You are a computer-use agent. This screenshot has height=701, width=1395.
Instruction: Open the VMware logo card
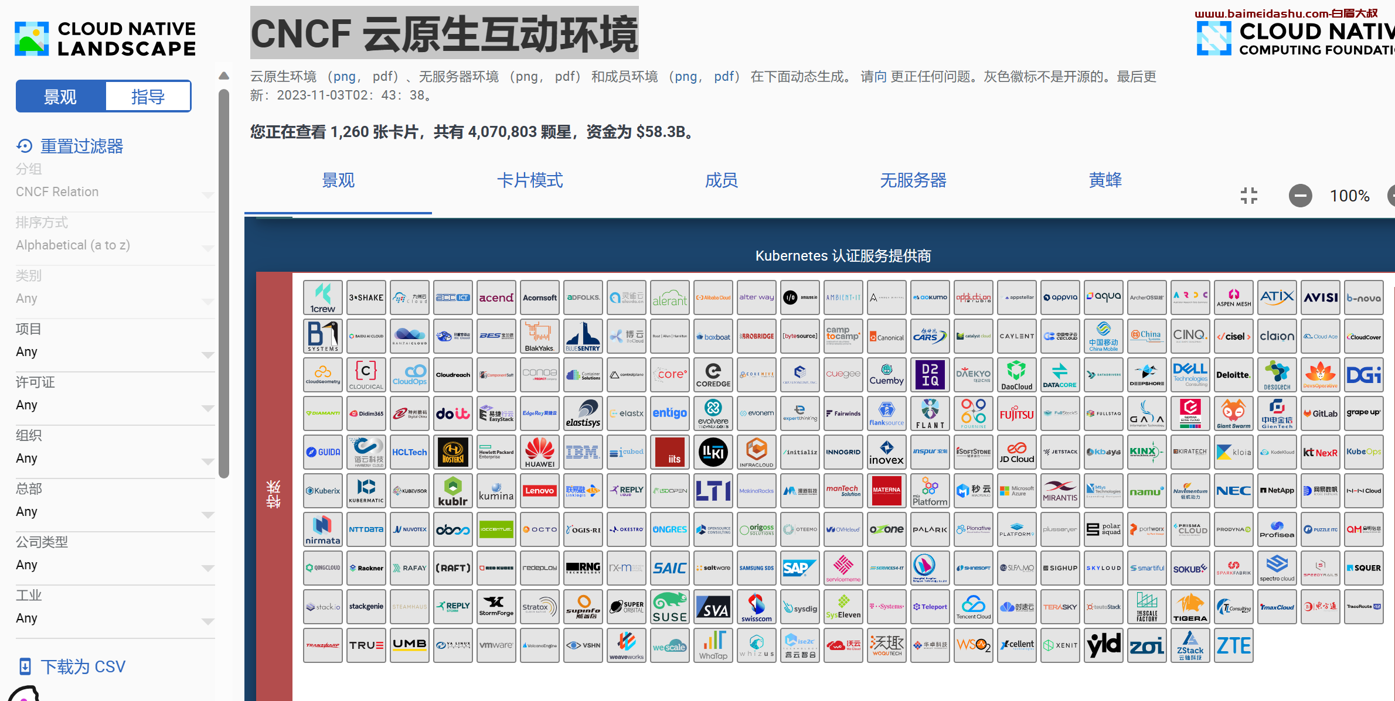click(x=496, y=645)
